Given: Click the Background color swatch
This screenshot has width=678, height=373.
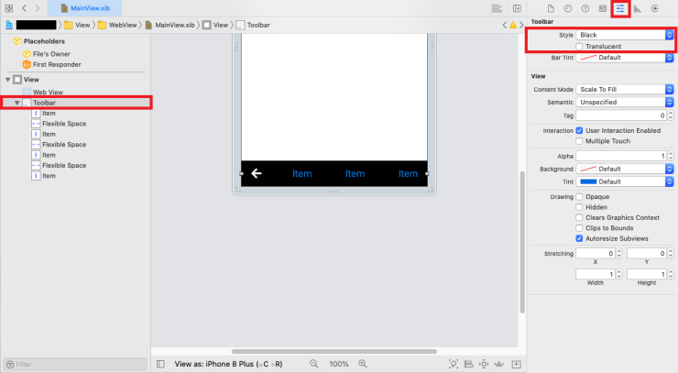Looking at the screenshot, I should tap(586, 169).
